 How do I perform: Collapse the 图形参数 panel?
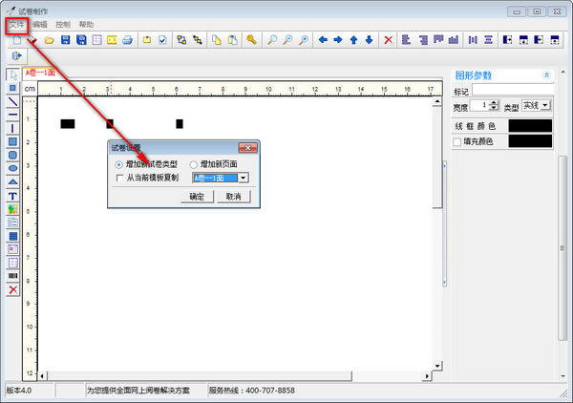point(547,74)
